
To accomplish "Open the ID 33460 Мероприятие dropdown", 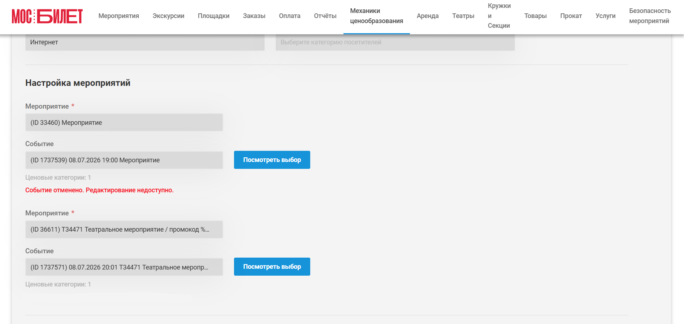I will [124, 123].
